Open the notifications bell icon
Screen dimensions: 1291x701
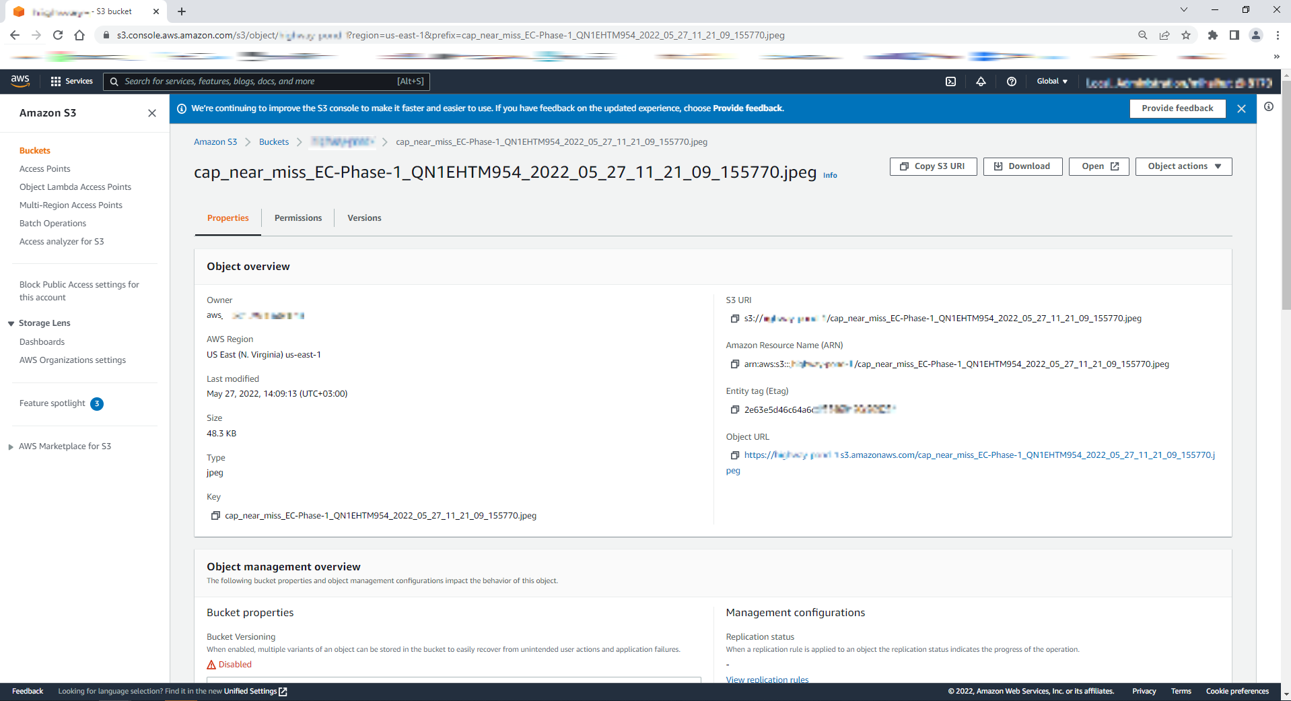pyautogui.click(x=981, y=81)
